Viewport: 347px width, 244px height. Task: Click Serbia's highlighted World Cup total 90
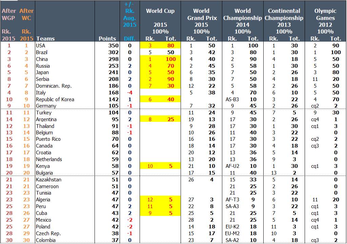pyautogui.click(x=171, y=79)
